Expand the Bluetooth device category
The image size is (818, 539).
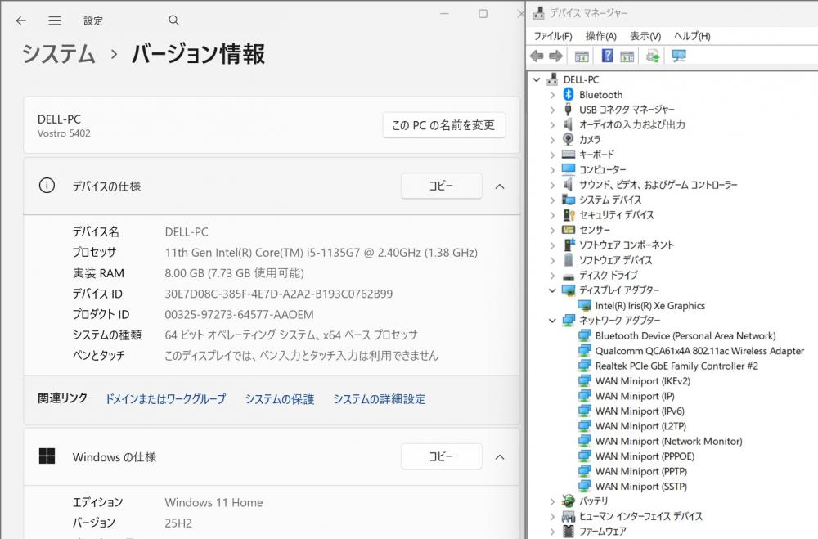(x=552, y=94)
